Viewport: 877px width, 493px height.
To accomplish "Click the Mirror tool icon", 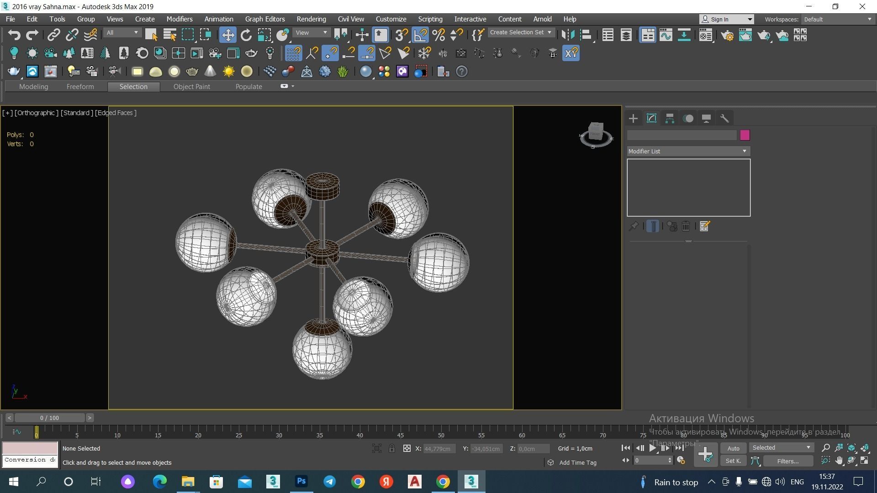I will 568,35.
